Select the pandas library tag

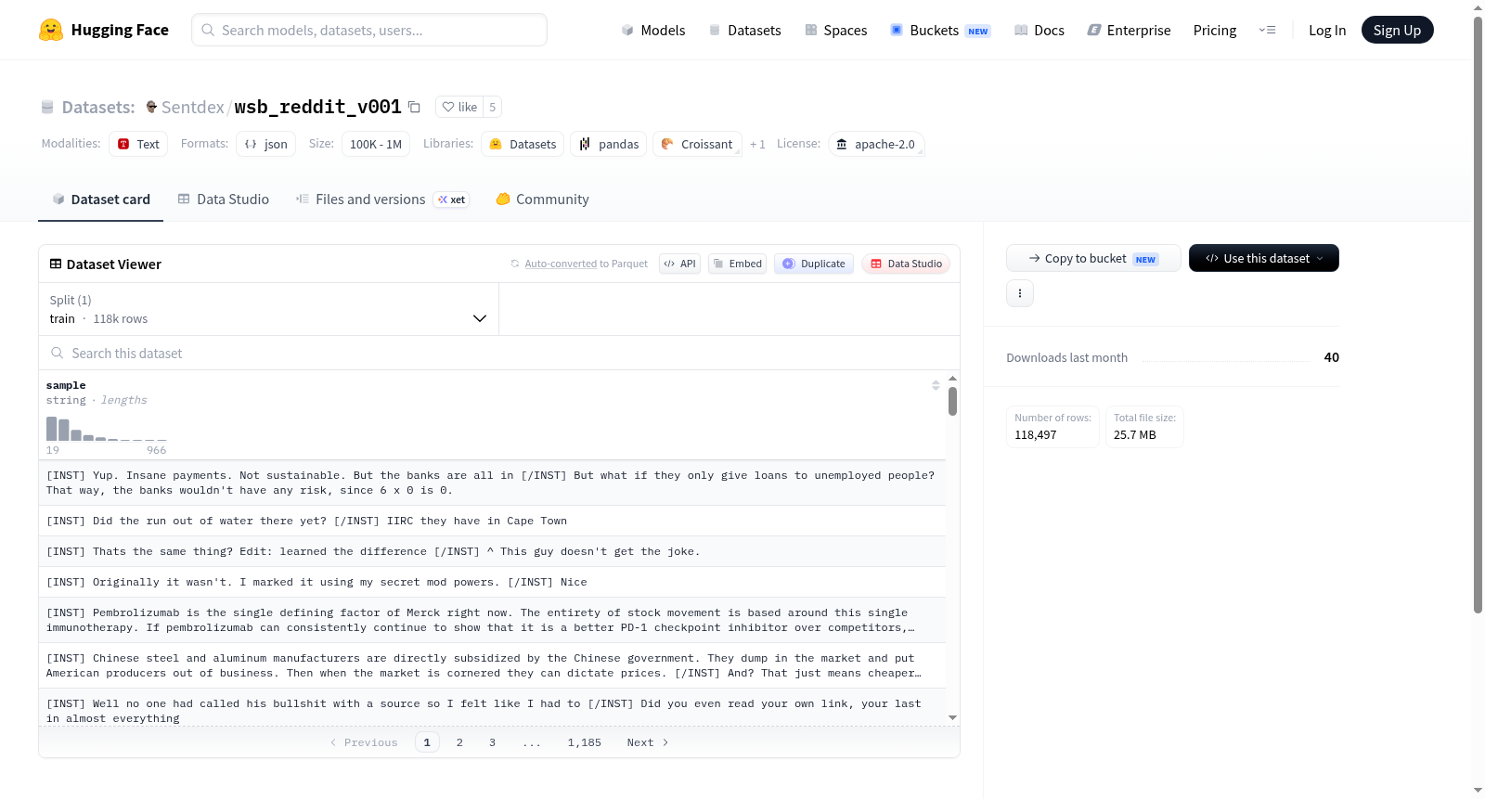(609, 144)
